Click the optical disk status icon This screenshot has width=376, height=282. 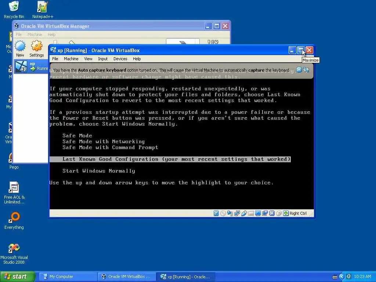click(x=223, y=213)
